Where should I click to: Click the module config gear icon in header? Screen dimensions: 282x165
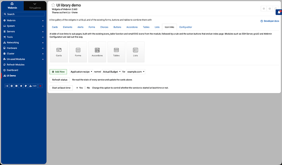[264, 9]
